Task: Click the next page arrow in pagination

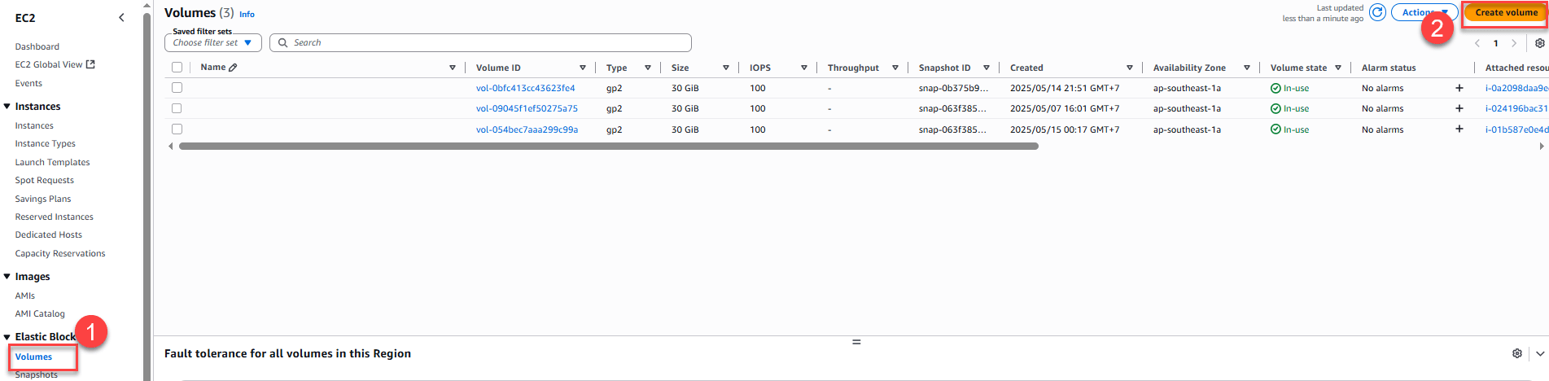Action: (x=1514, y=43)
